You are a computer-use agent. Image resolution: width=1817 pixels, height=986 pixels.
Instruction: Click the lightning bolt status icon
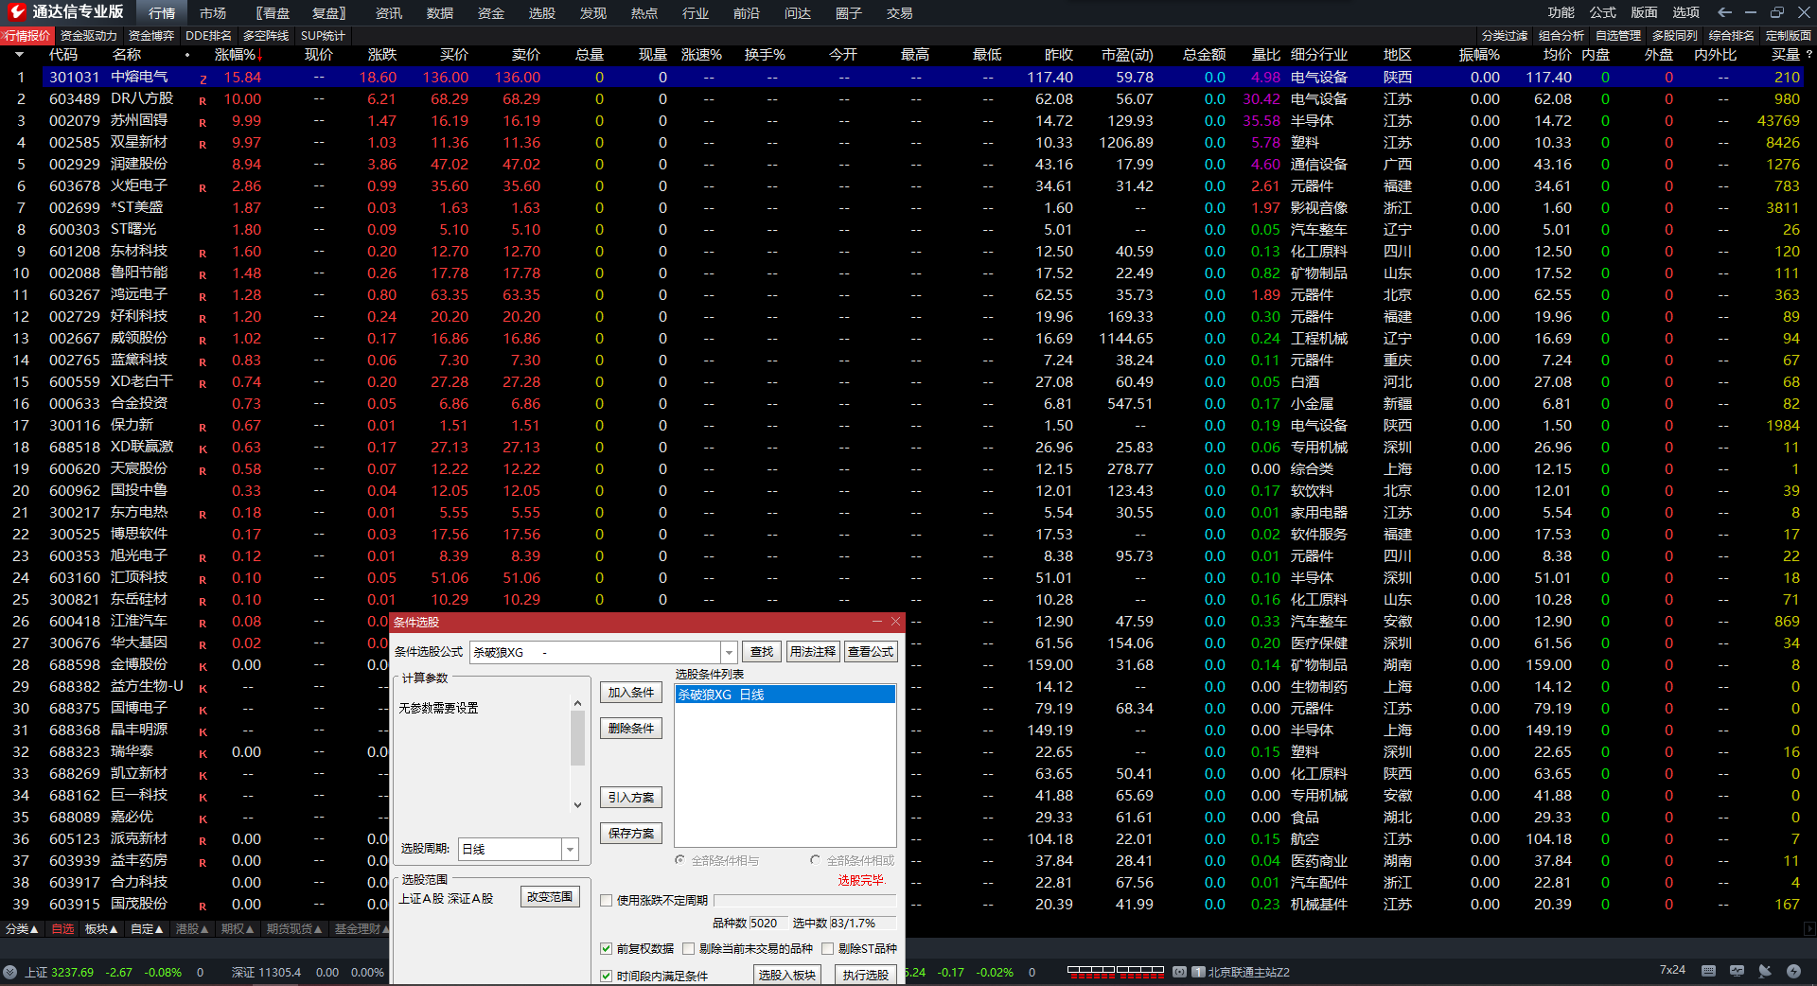point(1793,971)
